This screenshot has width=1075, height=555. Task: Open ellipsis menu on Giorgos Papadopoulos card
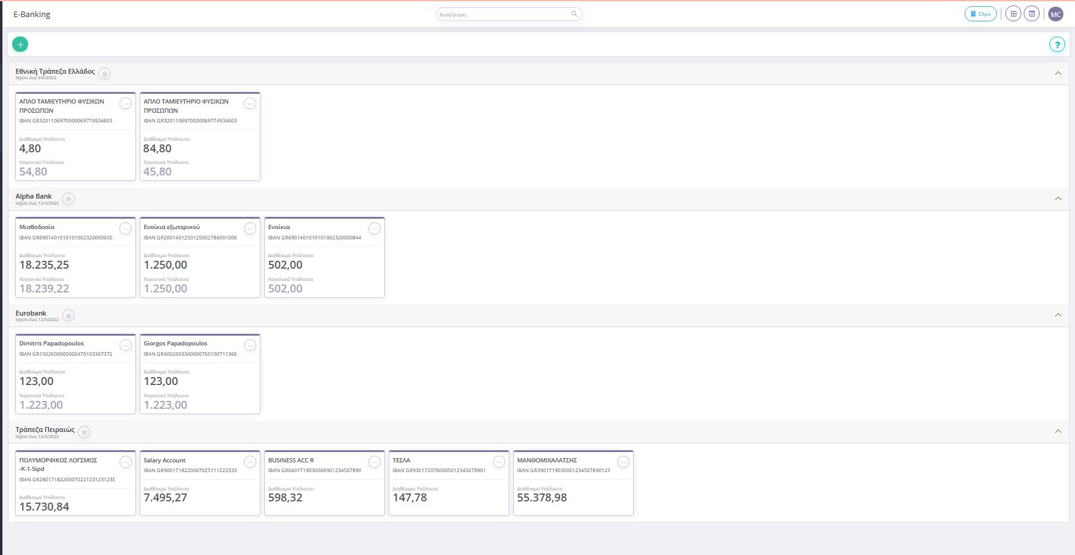(x=250, y=345)
